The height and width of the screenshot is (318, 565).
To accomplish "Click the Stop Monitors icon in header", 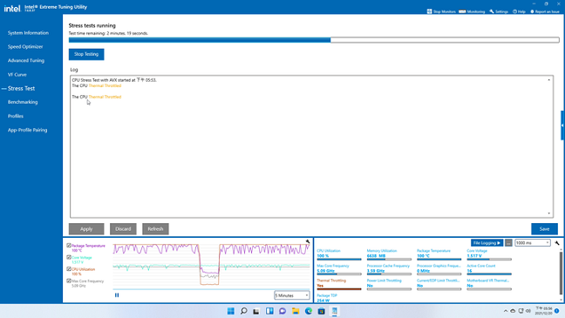I will point(429,11).
